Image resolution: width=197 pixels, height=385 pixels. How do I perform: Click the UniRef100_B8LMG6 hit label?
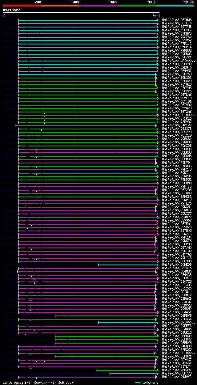(177, 159)
